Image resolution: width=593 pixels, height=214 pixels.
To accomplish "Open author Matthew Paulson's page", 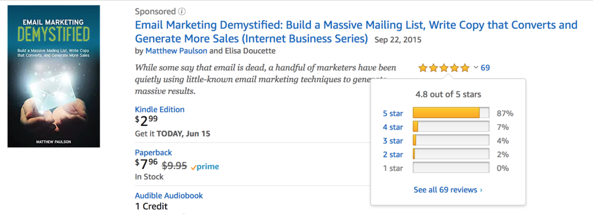I will point(176,51).
